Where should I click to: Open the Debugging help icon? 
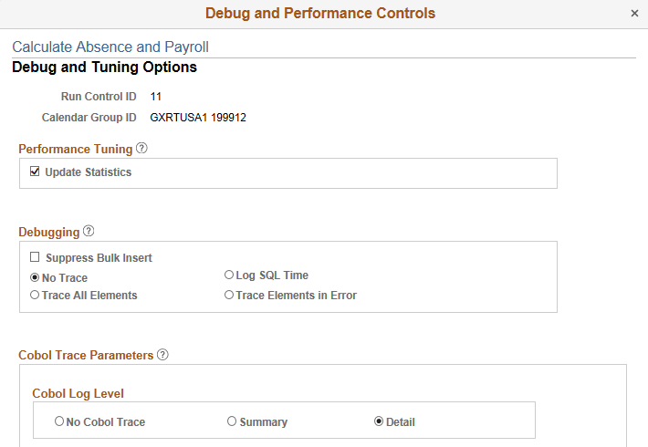pos(89,232)
